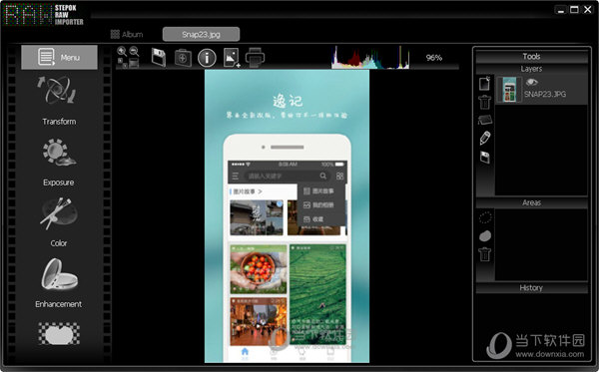The height and width of the screenshot is (372, 599).
Task: Toggle visibility of SNAP23.JPG layer
Action: click(x=531, y=82)
